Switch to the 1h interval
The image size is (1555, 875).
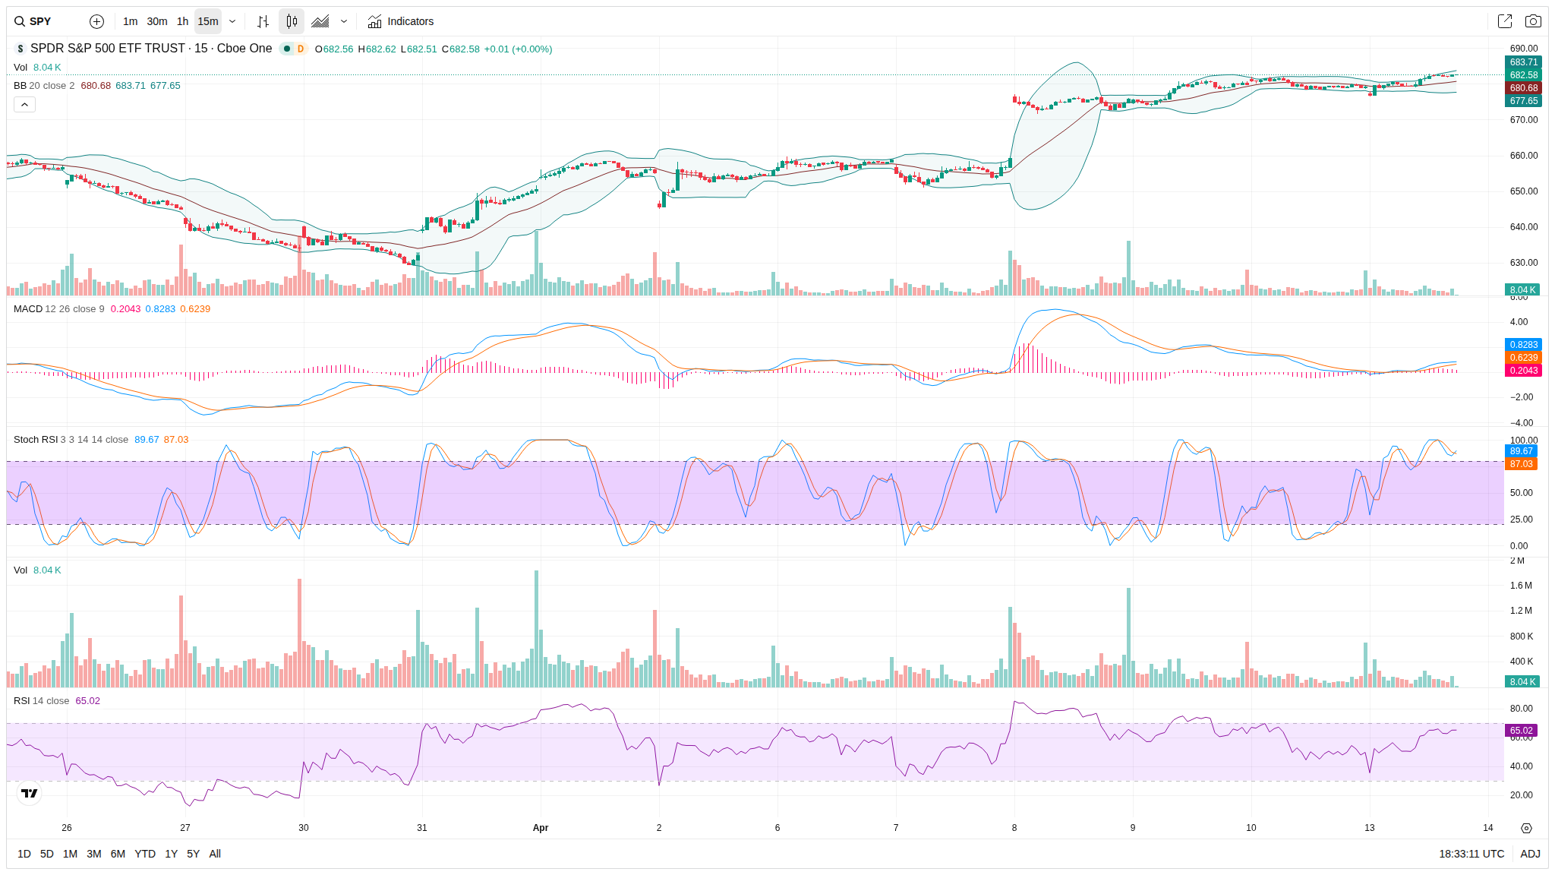click(182, 21)
